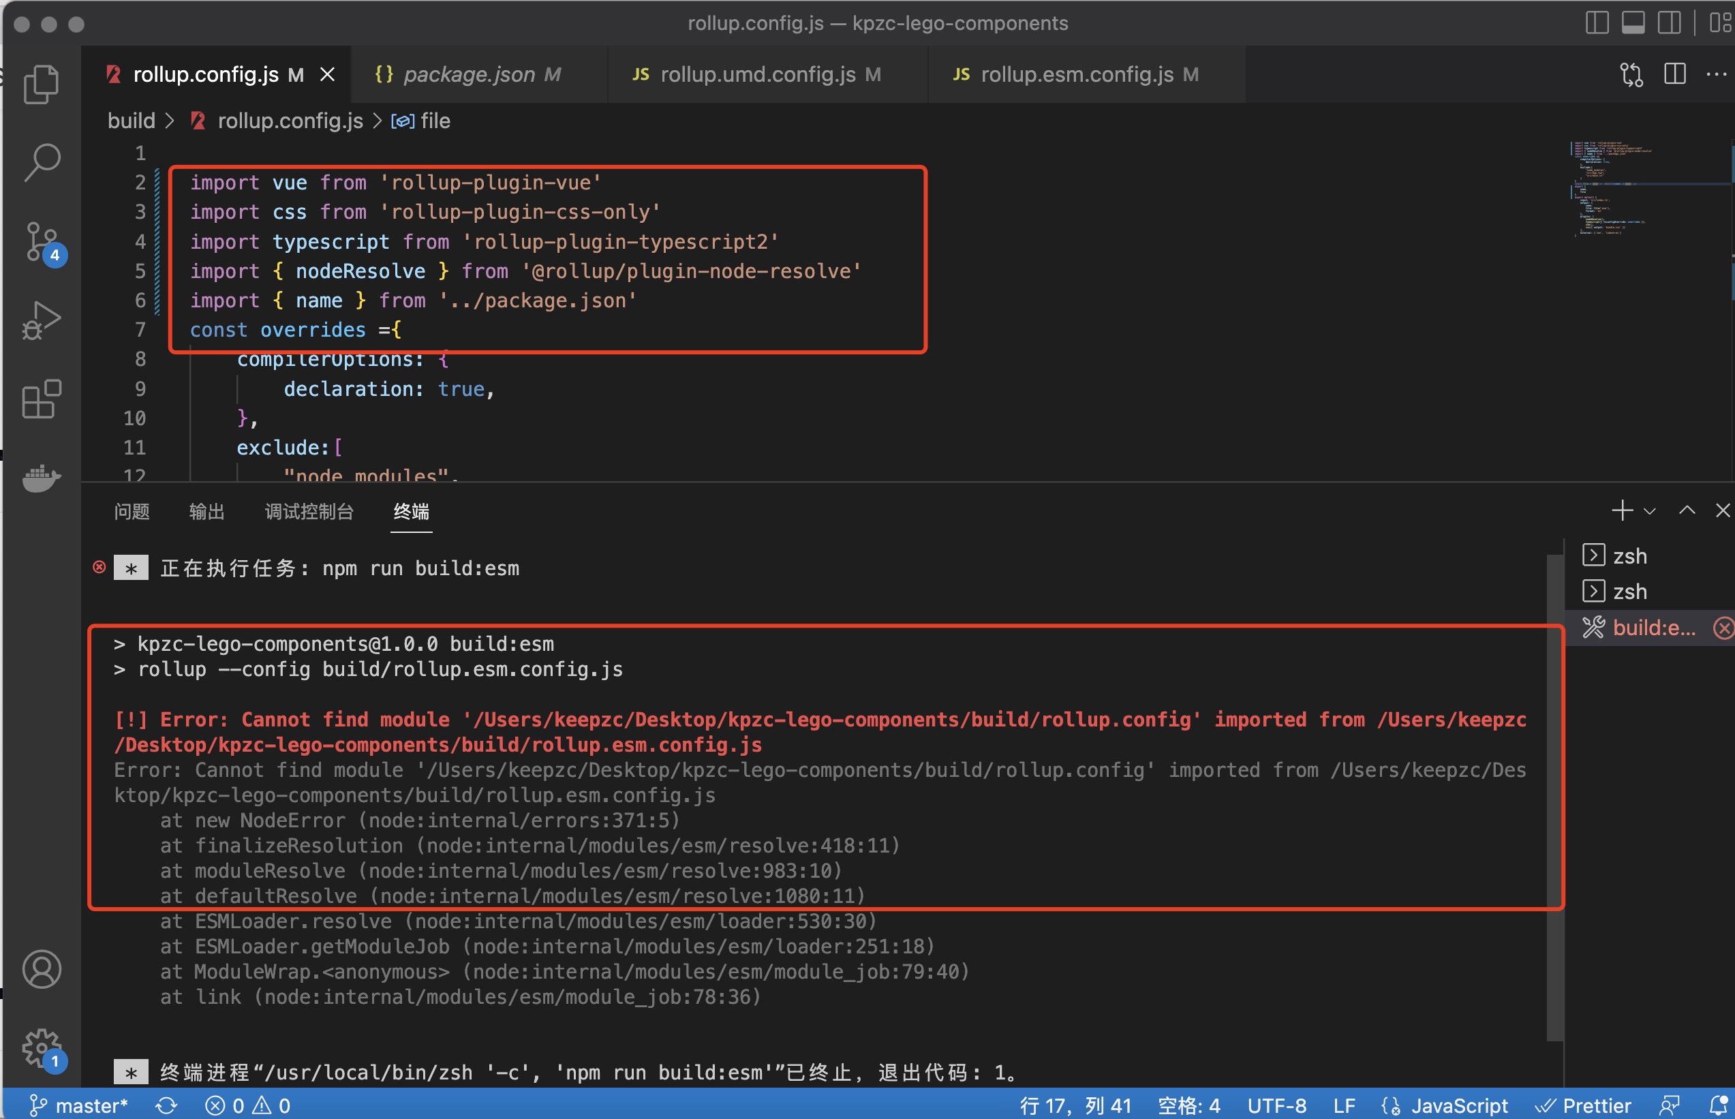
Task: Click rollup.config.js in breadcrumb
Action: pos(290,121)
